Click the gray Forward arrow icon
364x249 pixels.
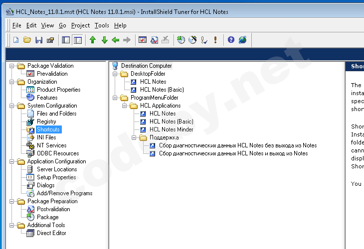pyautogui.click(x=127, y=40)
